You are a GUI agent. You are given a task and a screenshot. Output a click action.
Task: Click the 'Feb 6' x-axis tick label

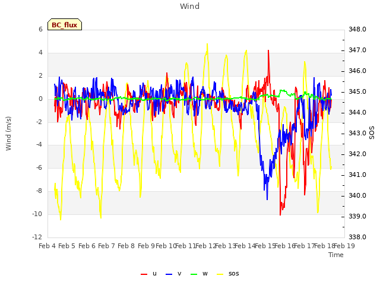[x=87, y=246]
